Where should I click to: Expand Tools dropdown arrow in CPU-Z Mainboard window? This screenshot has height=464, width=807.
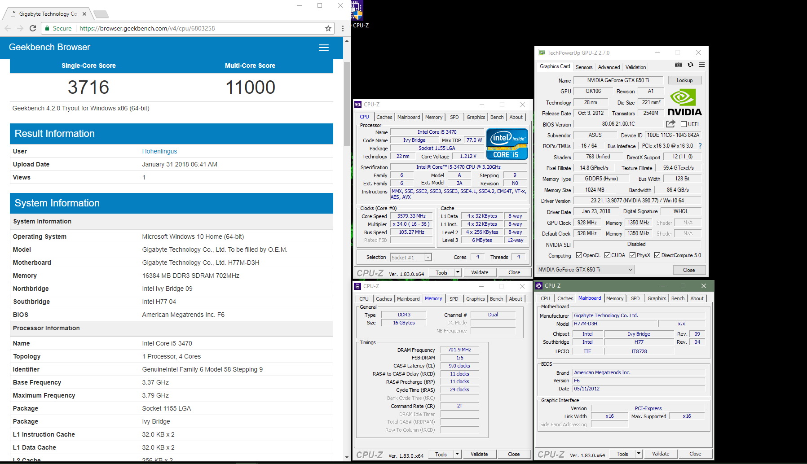coord(639,454)
